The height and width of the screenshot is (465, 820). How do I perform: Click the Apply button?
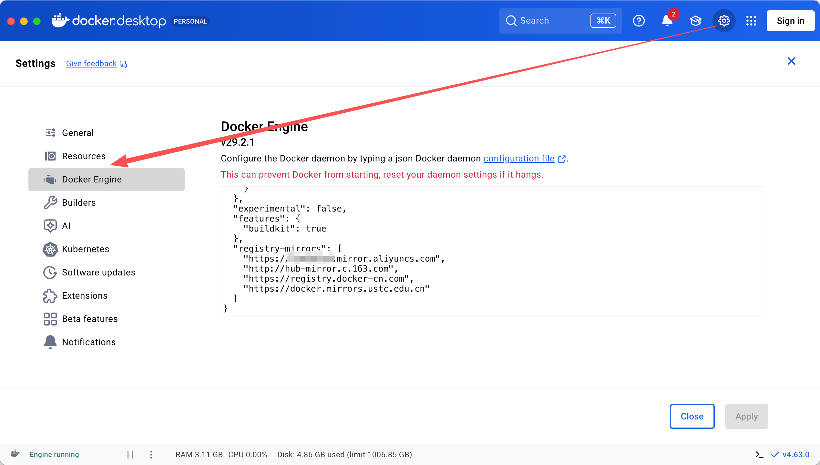746,416
